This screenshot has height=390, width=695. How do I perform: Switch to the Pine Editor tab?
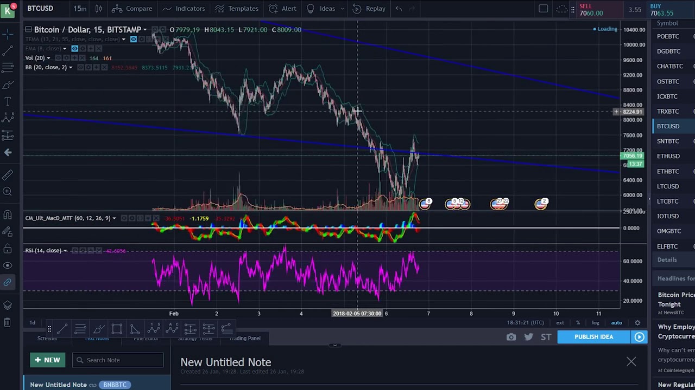pyautogui.click(x=146, y=339)
